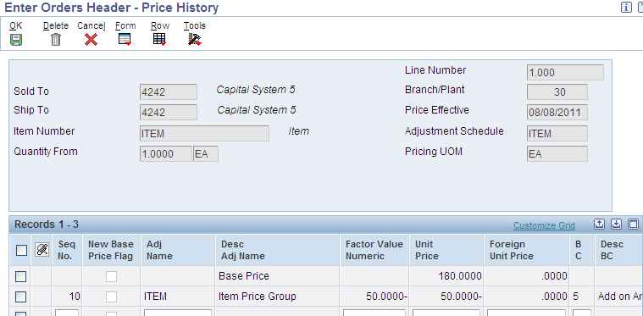This screenshot has width=643, height=316.
Task: Click the Desc Adj Name column header
Action: (277, 250)
